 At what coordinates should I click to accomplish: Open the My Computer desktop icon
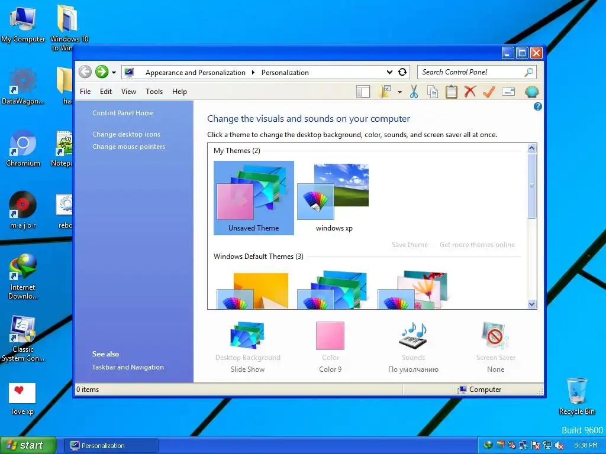click(x=23, y=24)
